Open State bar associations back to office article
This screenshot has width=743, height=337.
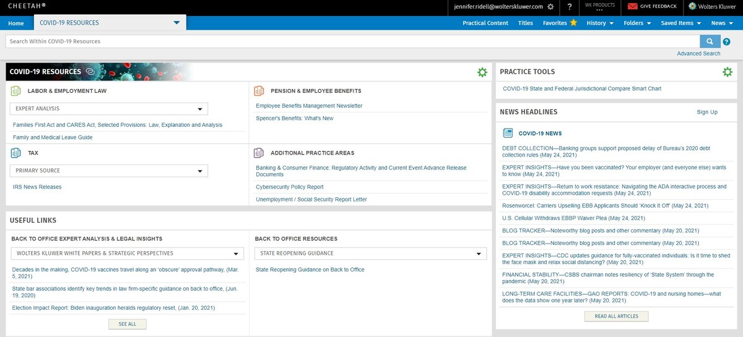click(125, 291)
